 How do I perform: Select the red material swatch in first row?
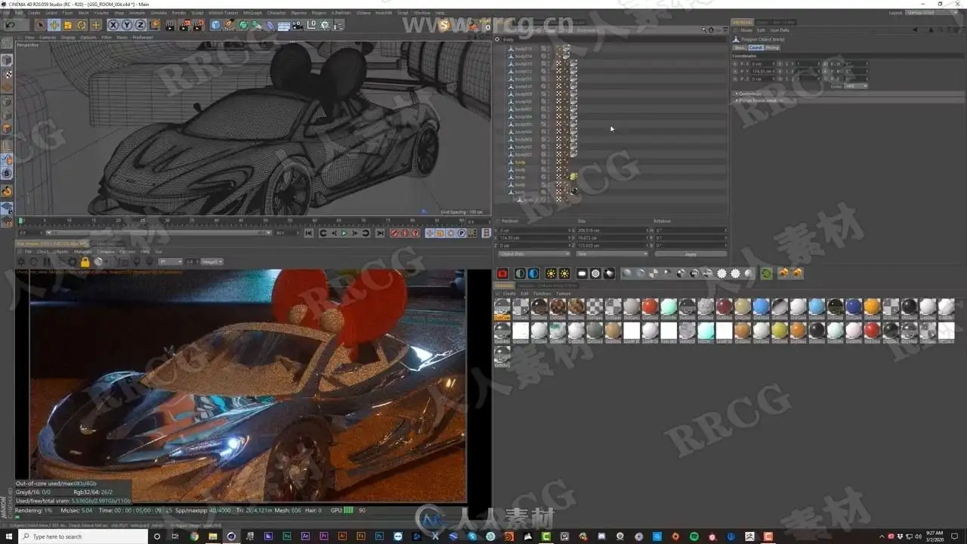(x=650, y=307)
